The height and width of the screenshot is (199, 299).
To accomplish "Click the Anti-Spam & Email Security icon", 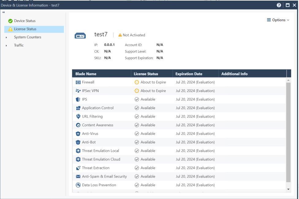I will [x=78, y=177].
